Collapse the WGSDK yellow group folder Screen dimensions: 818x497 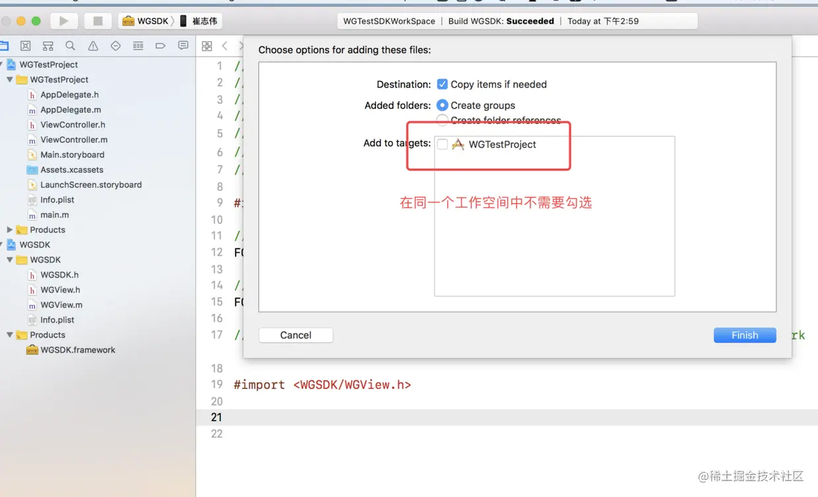pyautogui.click(x=10, y=260)
